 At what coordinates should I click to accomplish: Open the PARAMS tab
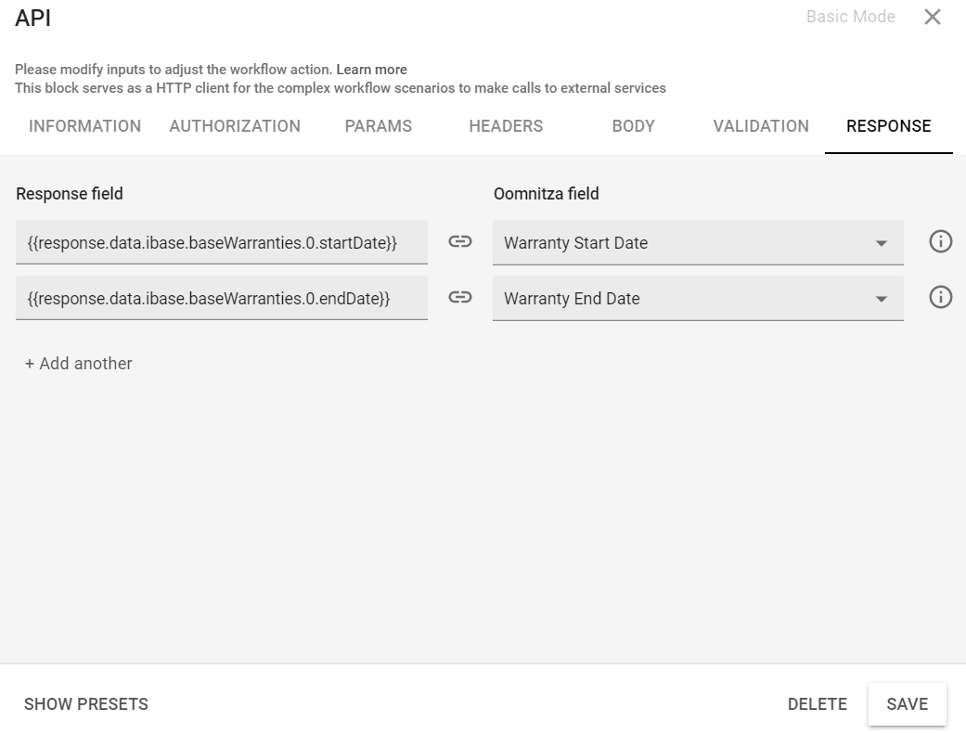pyautogui.click(x=379, y=126)
